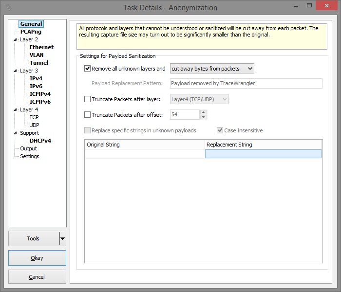Open IPv6 anonymization settings
This screenshot has width=341, height=292.
pos(36,86)
